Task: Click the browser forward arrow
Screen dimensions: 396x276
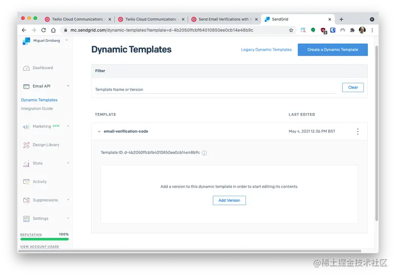Action: 34,30
